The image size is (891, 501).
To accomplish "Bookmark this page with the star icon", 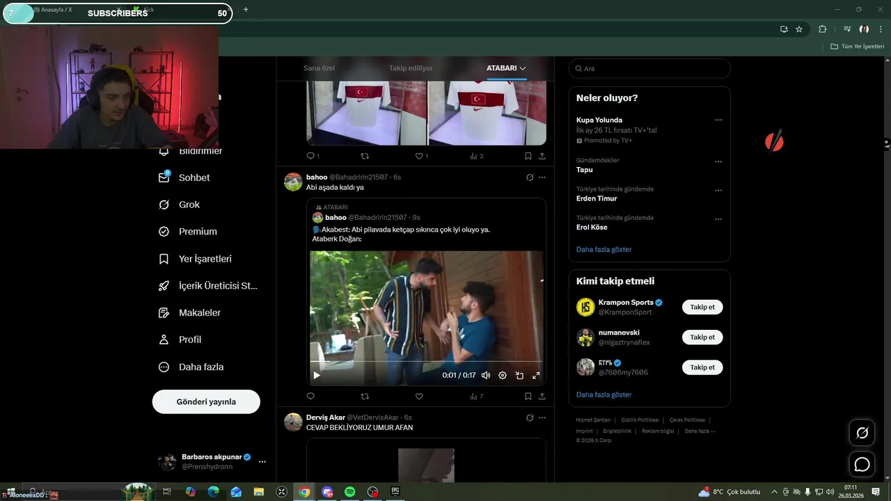I will point(799,29).
